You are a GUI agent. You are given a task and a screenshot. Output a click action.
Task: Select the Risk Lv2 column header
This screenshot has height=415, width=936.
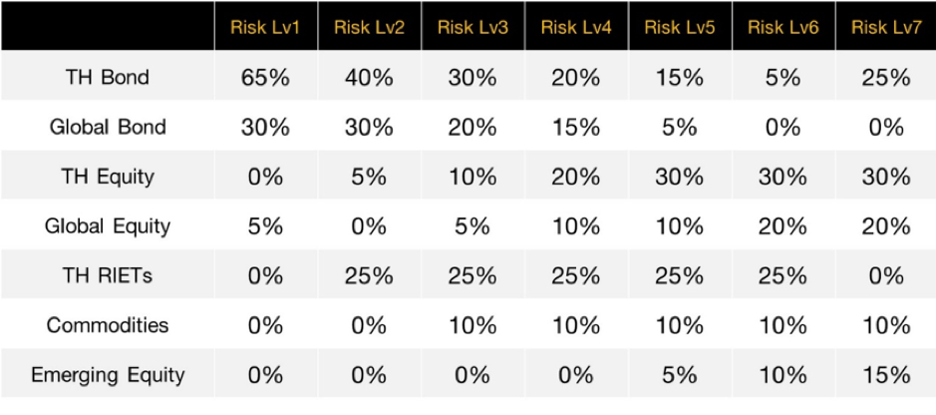369,27
